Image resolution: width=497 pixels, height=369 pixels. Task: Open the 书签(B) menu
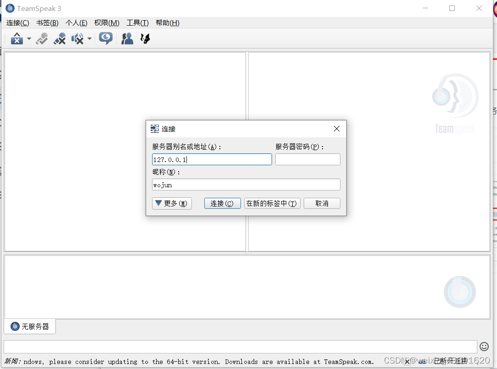[47, 23]
